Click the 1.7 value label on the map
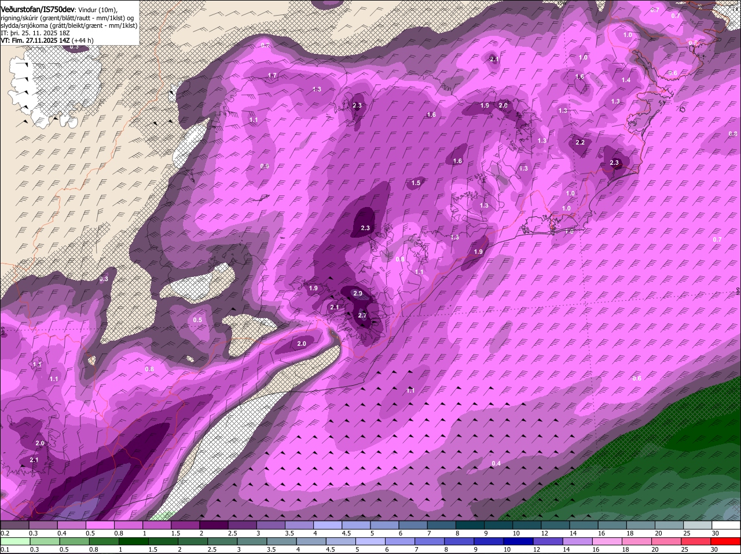 (273, 76)
